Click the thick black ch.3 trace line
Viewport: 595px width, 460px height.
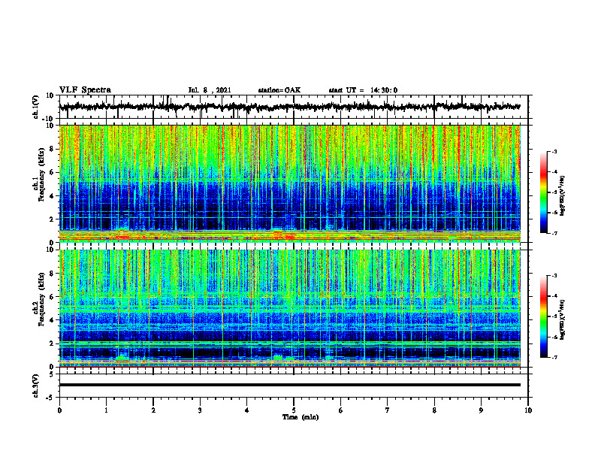(289, 385)
